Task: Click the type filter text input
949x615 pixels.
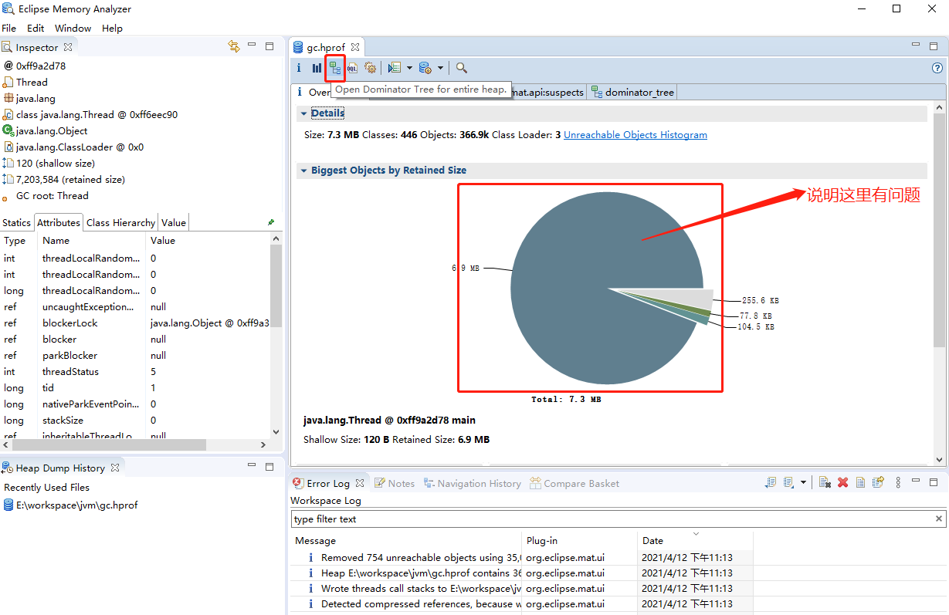Action: tap(612, 519)
